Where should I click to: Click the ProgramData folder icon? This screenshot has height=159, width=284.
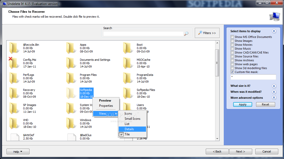128,78
